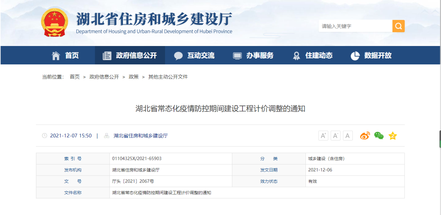Viewport: 441px width, 215px height.
Task: Open 其他主动公开文件 breadcrumb link
Action: pyautogui.click(x=168, y=77)
